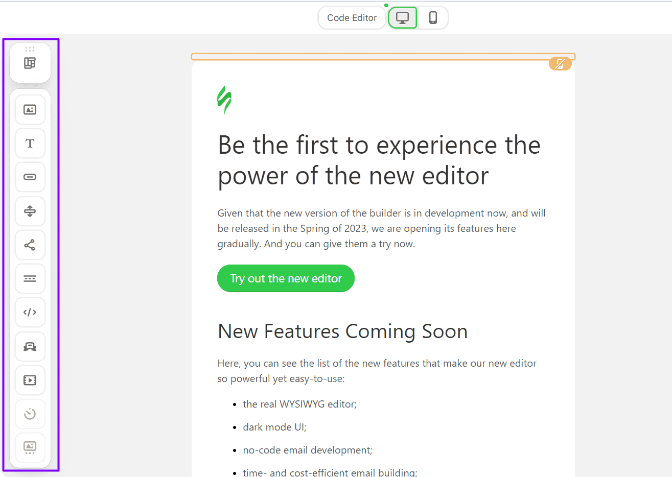Select the 'New Features Coming Soon' heading

click(x=342, y=331)
